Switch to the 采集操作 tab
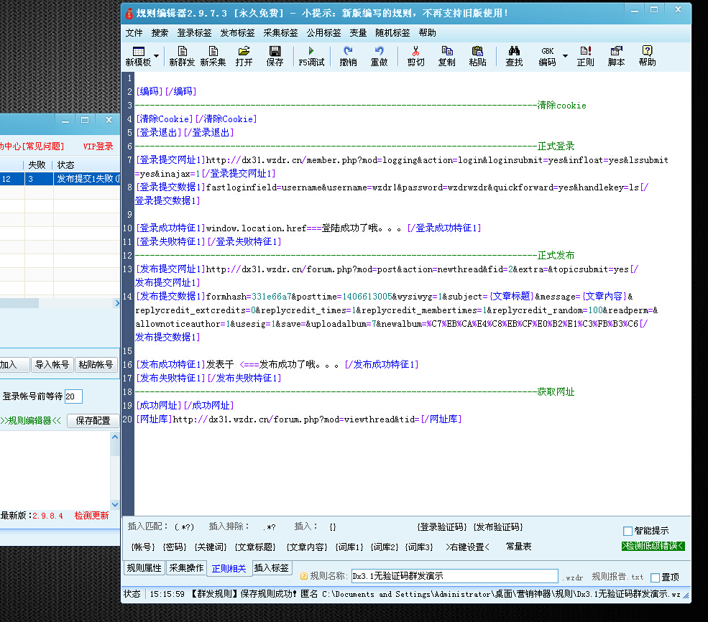Screen dimensions: 708x622 [x=186, y=568]
